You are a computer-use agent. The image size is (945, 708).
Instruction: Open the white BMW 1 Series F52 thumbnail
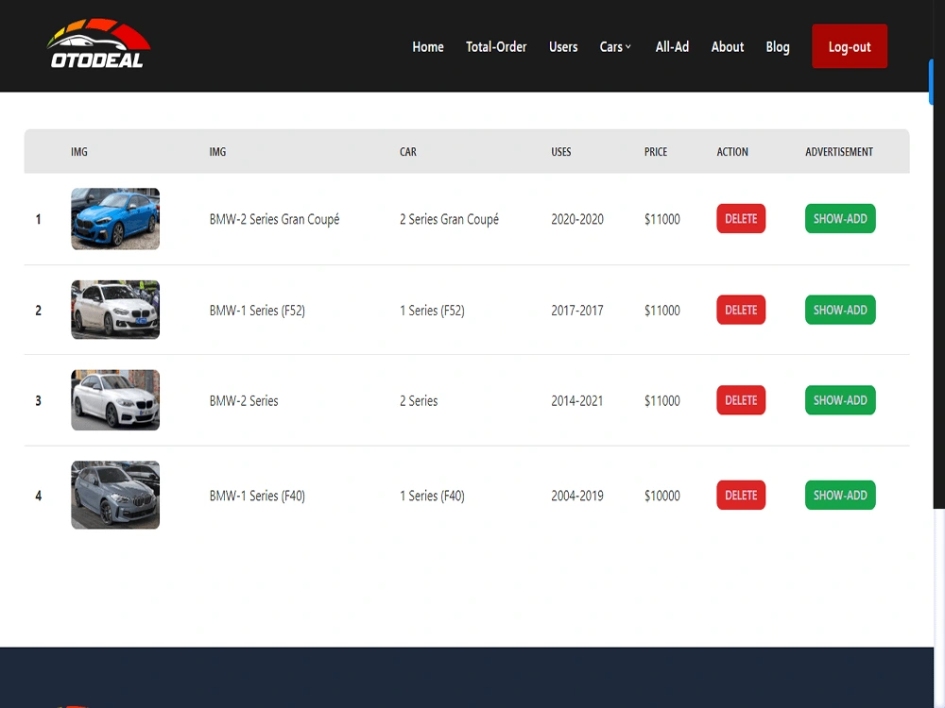point(115,310)
